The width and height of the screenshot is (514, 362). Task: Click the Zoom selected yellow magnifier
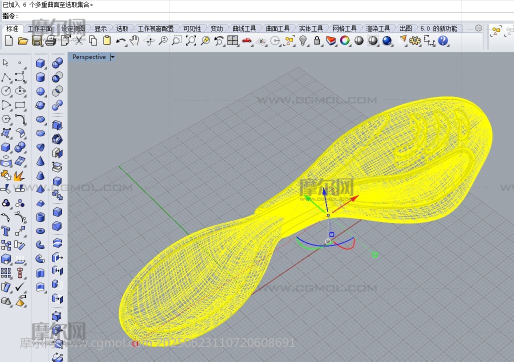pos(205,40)
